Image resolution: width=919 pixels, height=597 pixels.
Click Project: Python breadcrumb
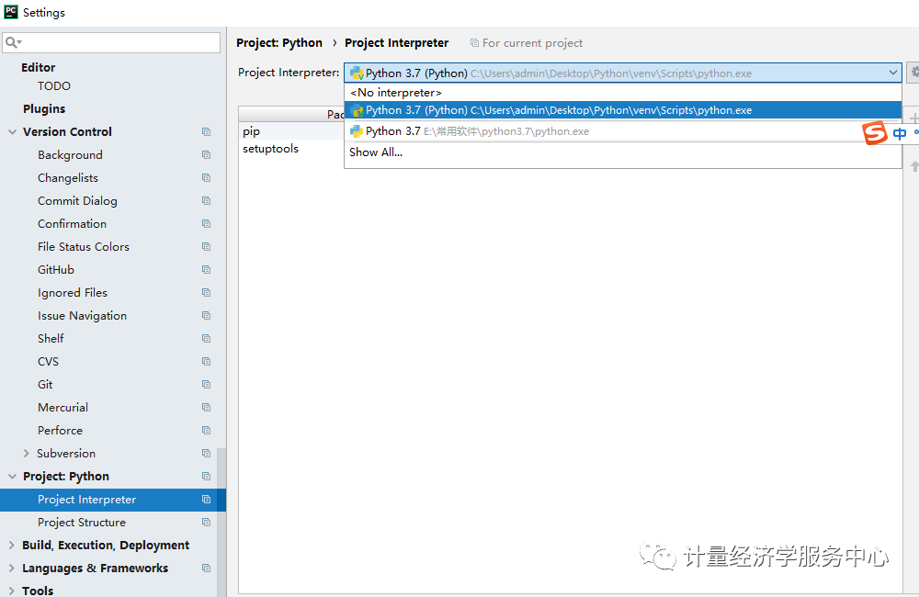pos(279,43)
